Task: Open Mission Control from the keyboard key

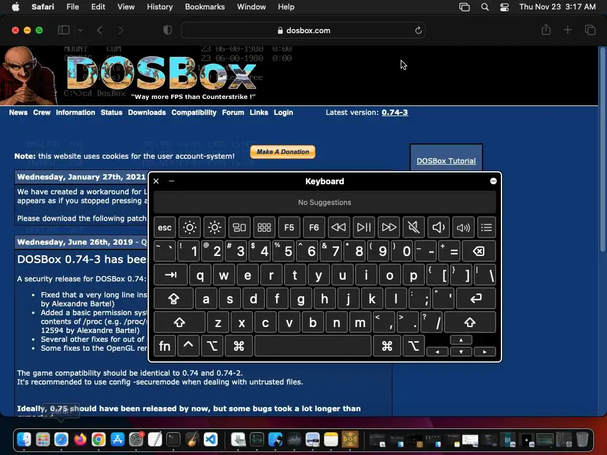Action: [239, 227]
